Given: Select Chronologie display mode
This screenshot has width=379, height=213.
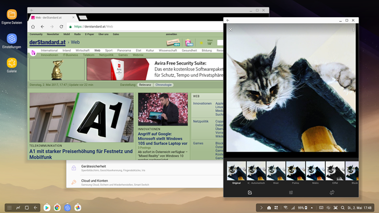Looking at the screenshot, I should 164,85.
